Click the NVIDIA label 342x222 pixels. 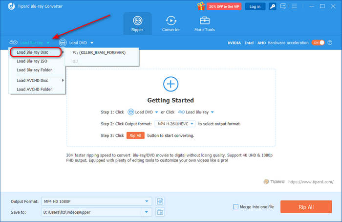pos(234,43)
